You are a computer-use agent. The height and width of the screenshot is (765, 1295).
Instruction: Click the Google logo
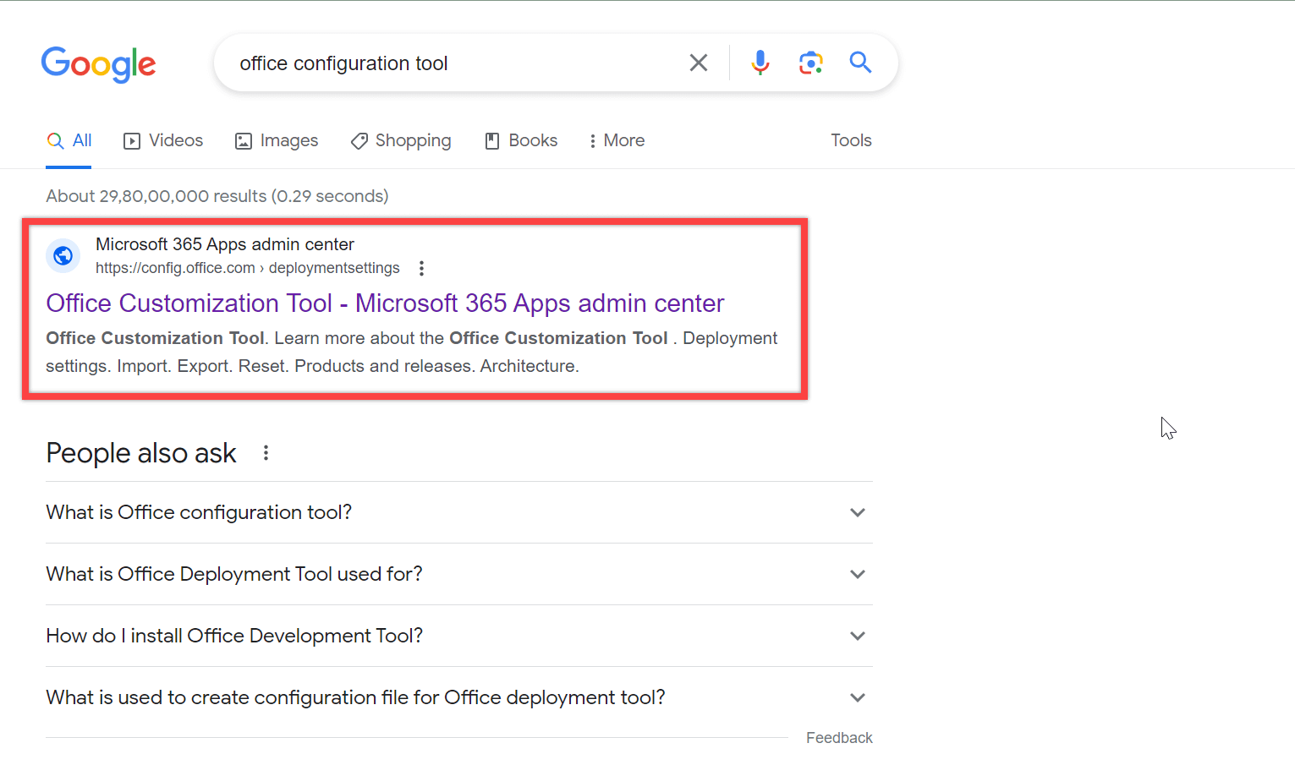click(x=99, y=63)
